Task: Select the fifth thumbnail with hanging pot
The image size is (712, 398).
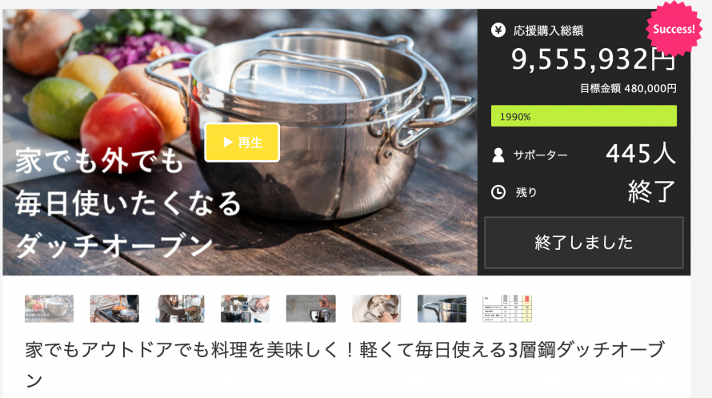Action: click(311, 308)
